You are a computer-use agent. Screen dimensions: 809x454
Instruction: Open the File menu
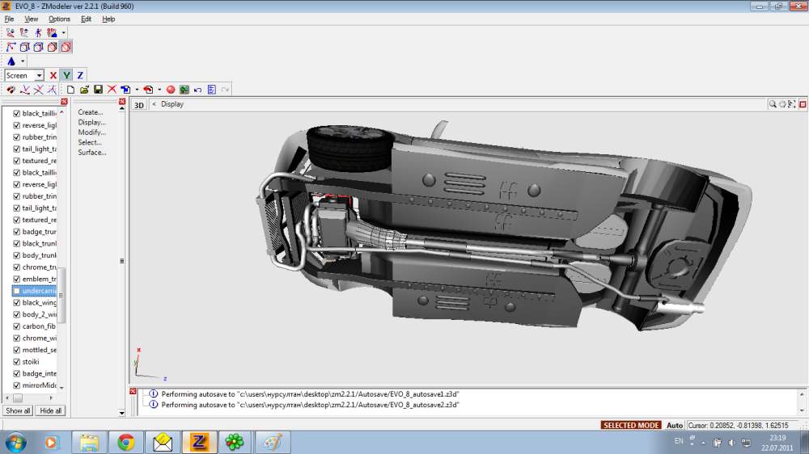pyautogui.click(x=9, y=19)
